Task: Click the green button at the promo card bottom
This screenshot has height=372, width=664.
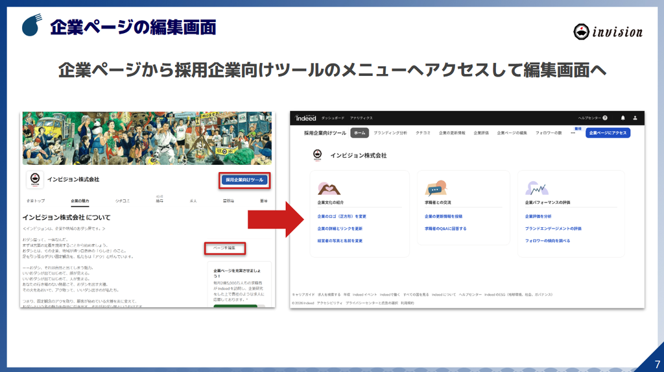Action: tap(235, 306)
